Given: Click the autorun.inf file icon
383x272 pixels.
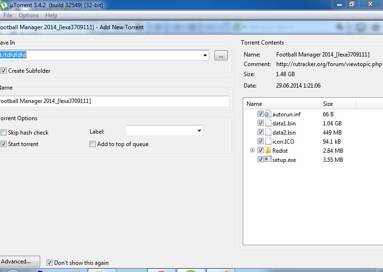Looking at the screenshot, I should click(x=268, y=114).
